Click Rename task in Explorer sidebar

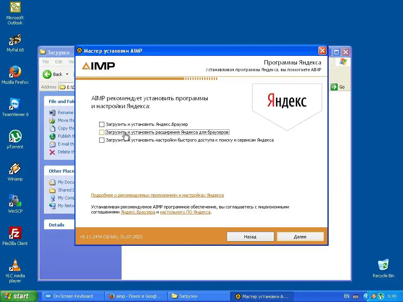point(65,112)
